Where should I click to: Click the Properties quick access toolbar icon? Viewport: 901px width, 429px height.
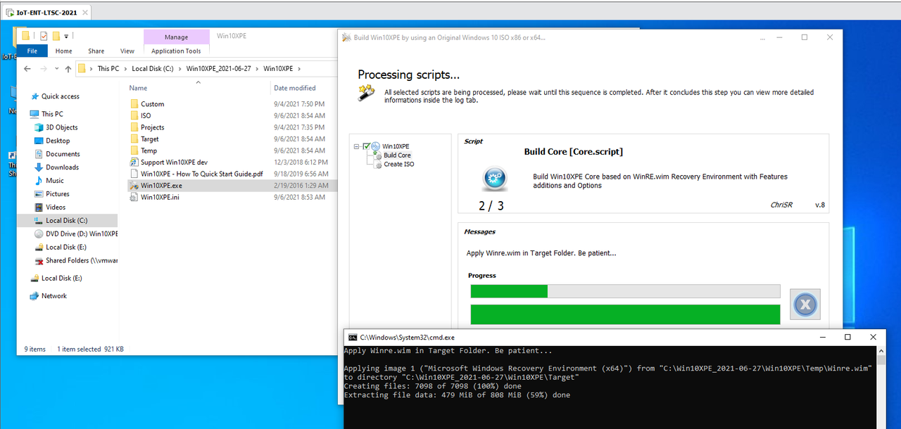coord(44,36)
